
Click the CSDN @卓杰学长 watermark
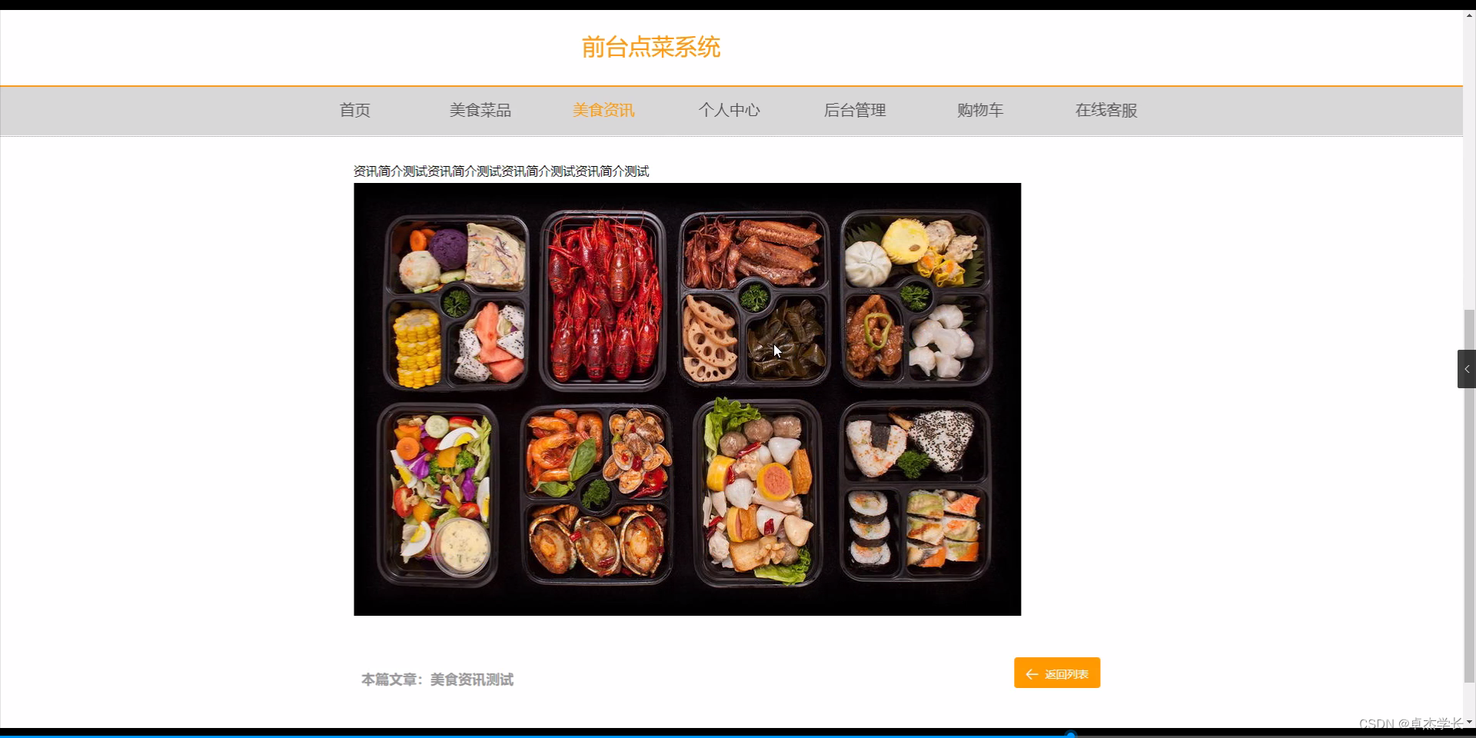(x=1411, y=723)
